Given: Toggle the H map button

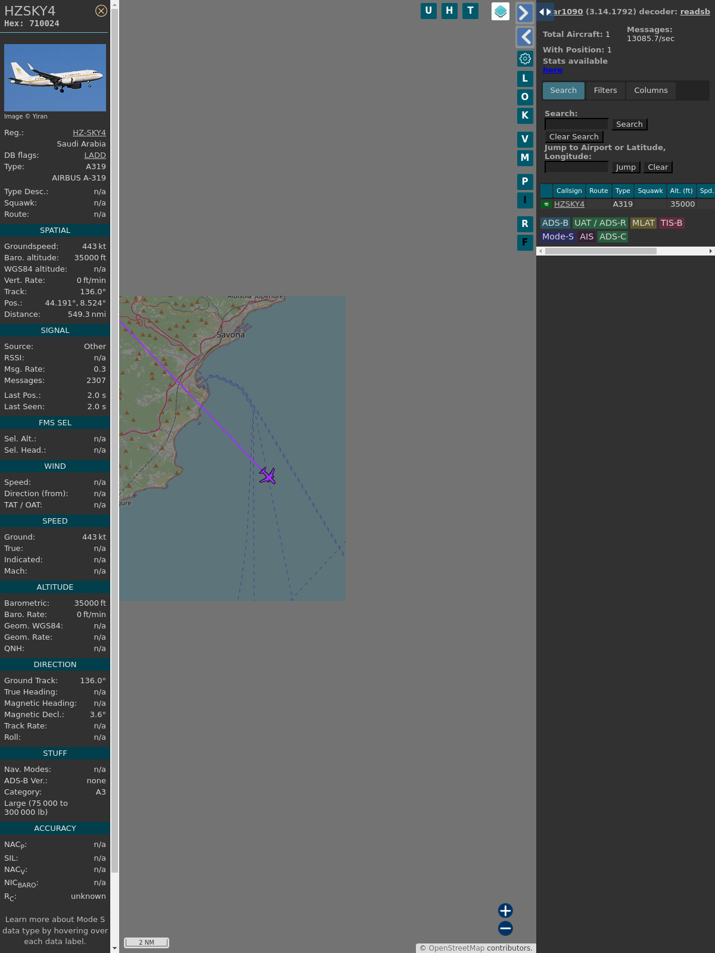Looking at the screenshot, I should click(449, 11).
